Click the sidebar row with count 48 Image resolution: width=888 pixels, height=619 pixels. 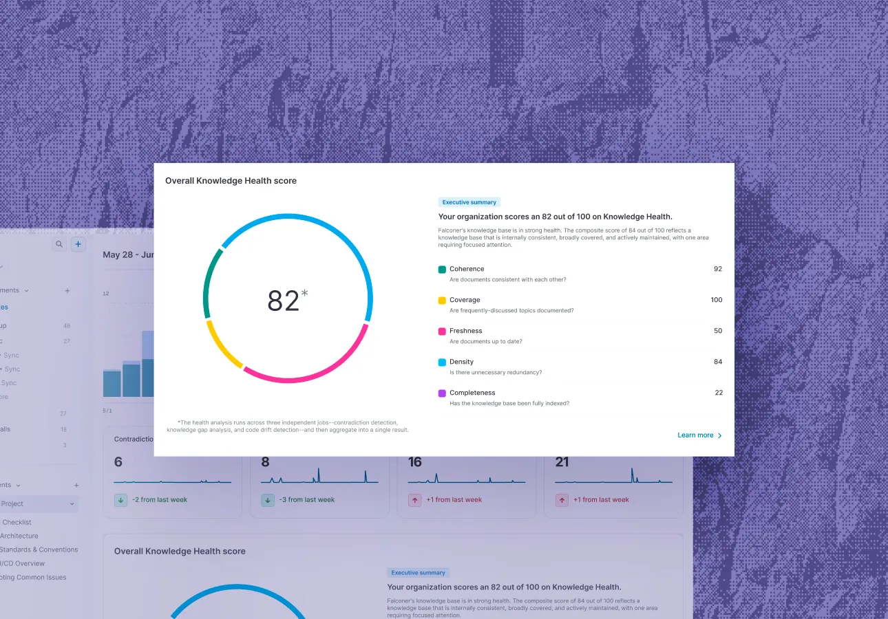[x=36, y=326]
